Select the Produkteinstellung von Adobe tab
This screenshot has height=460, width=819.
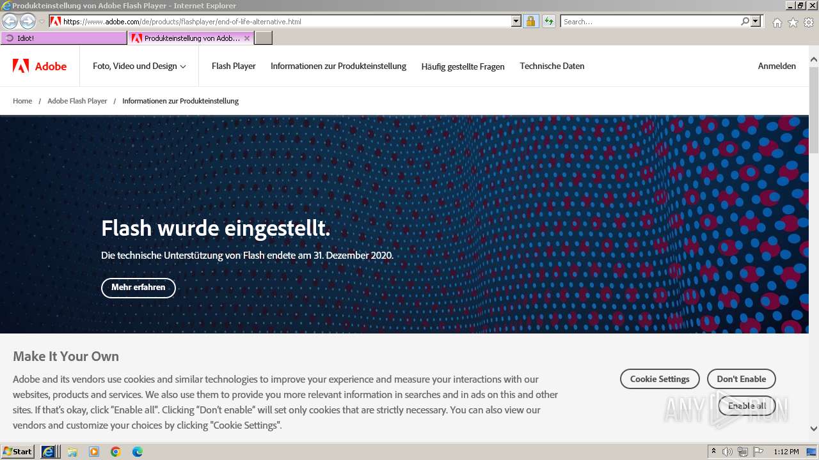click(191, 38)
